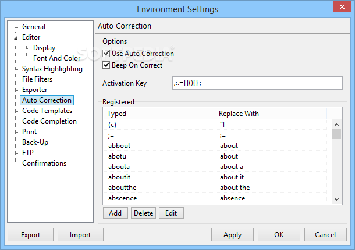Click scroll up arrow in Registered list

click(x=336, y=125)
